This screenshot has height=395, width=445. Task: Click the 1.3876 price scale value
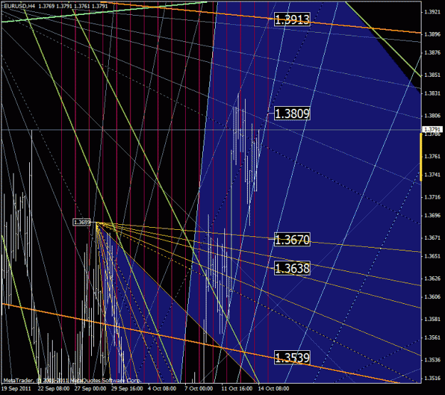coord(432,53)
